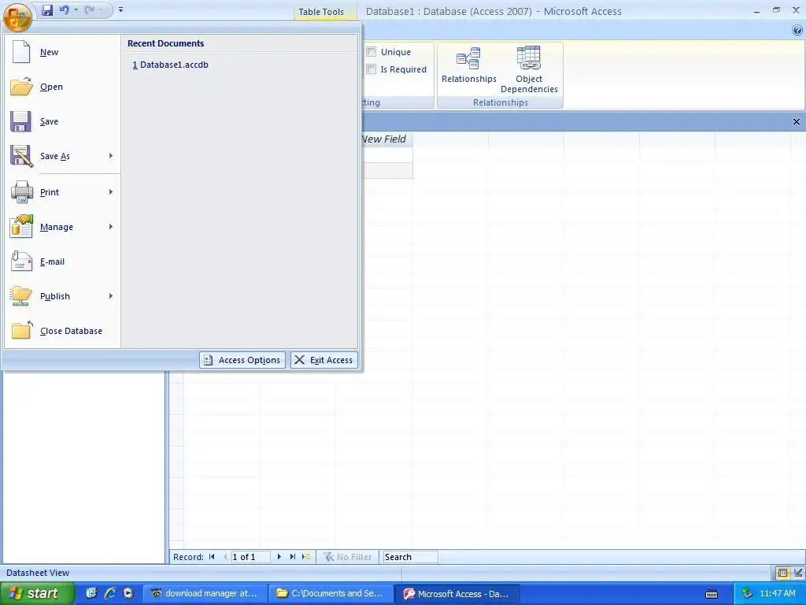The width and height of the screenshot is (806, 605).
Task: Click the Office Button orb
Action: click(x=17, y=16)
